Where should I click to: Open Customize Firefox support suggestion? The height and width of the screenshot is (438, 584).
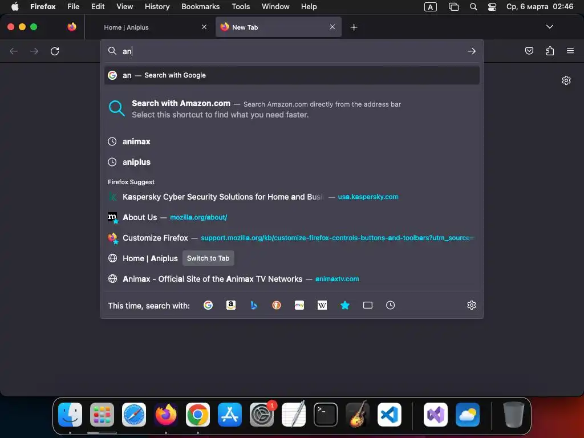pyautogui.click(x=292, y=238)
